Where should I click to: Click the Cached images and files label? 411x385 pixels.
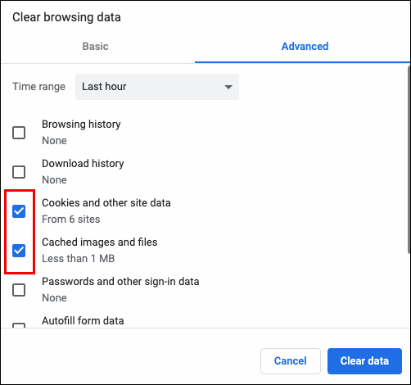click(100, 242)
